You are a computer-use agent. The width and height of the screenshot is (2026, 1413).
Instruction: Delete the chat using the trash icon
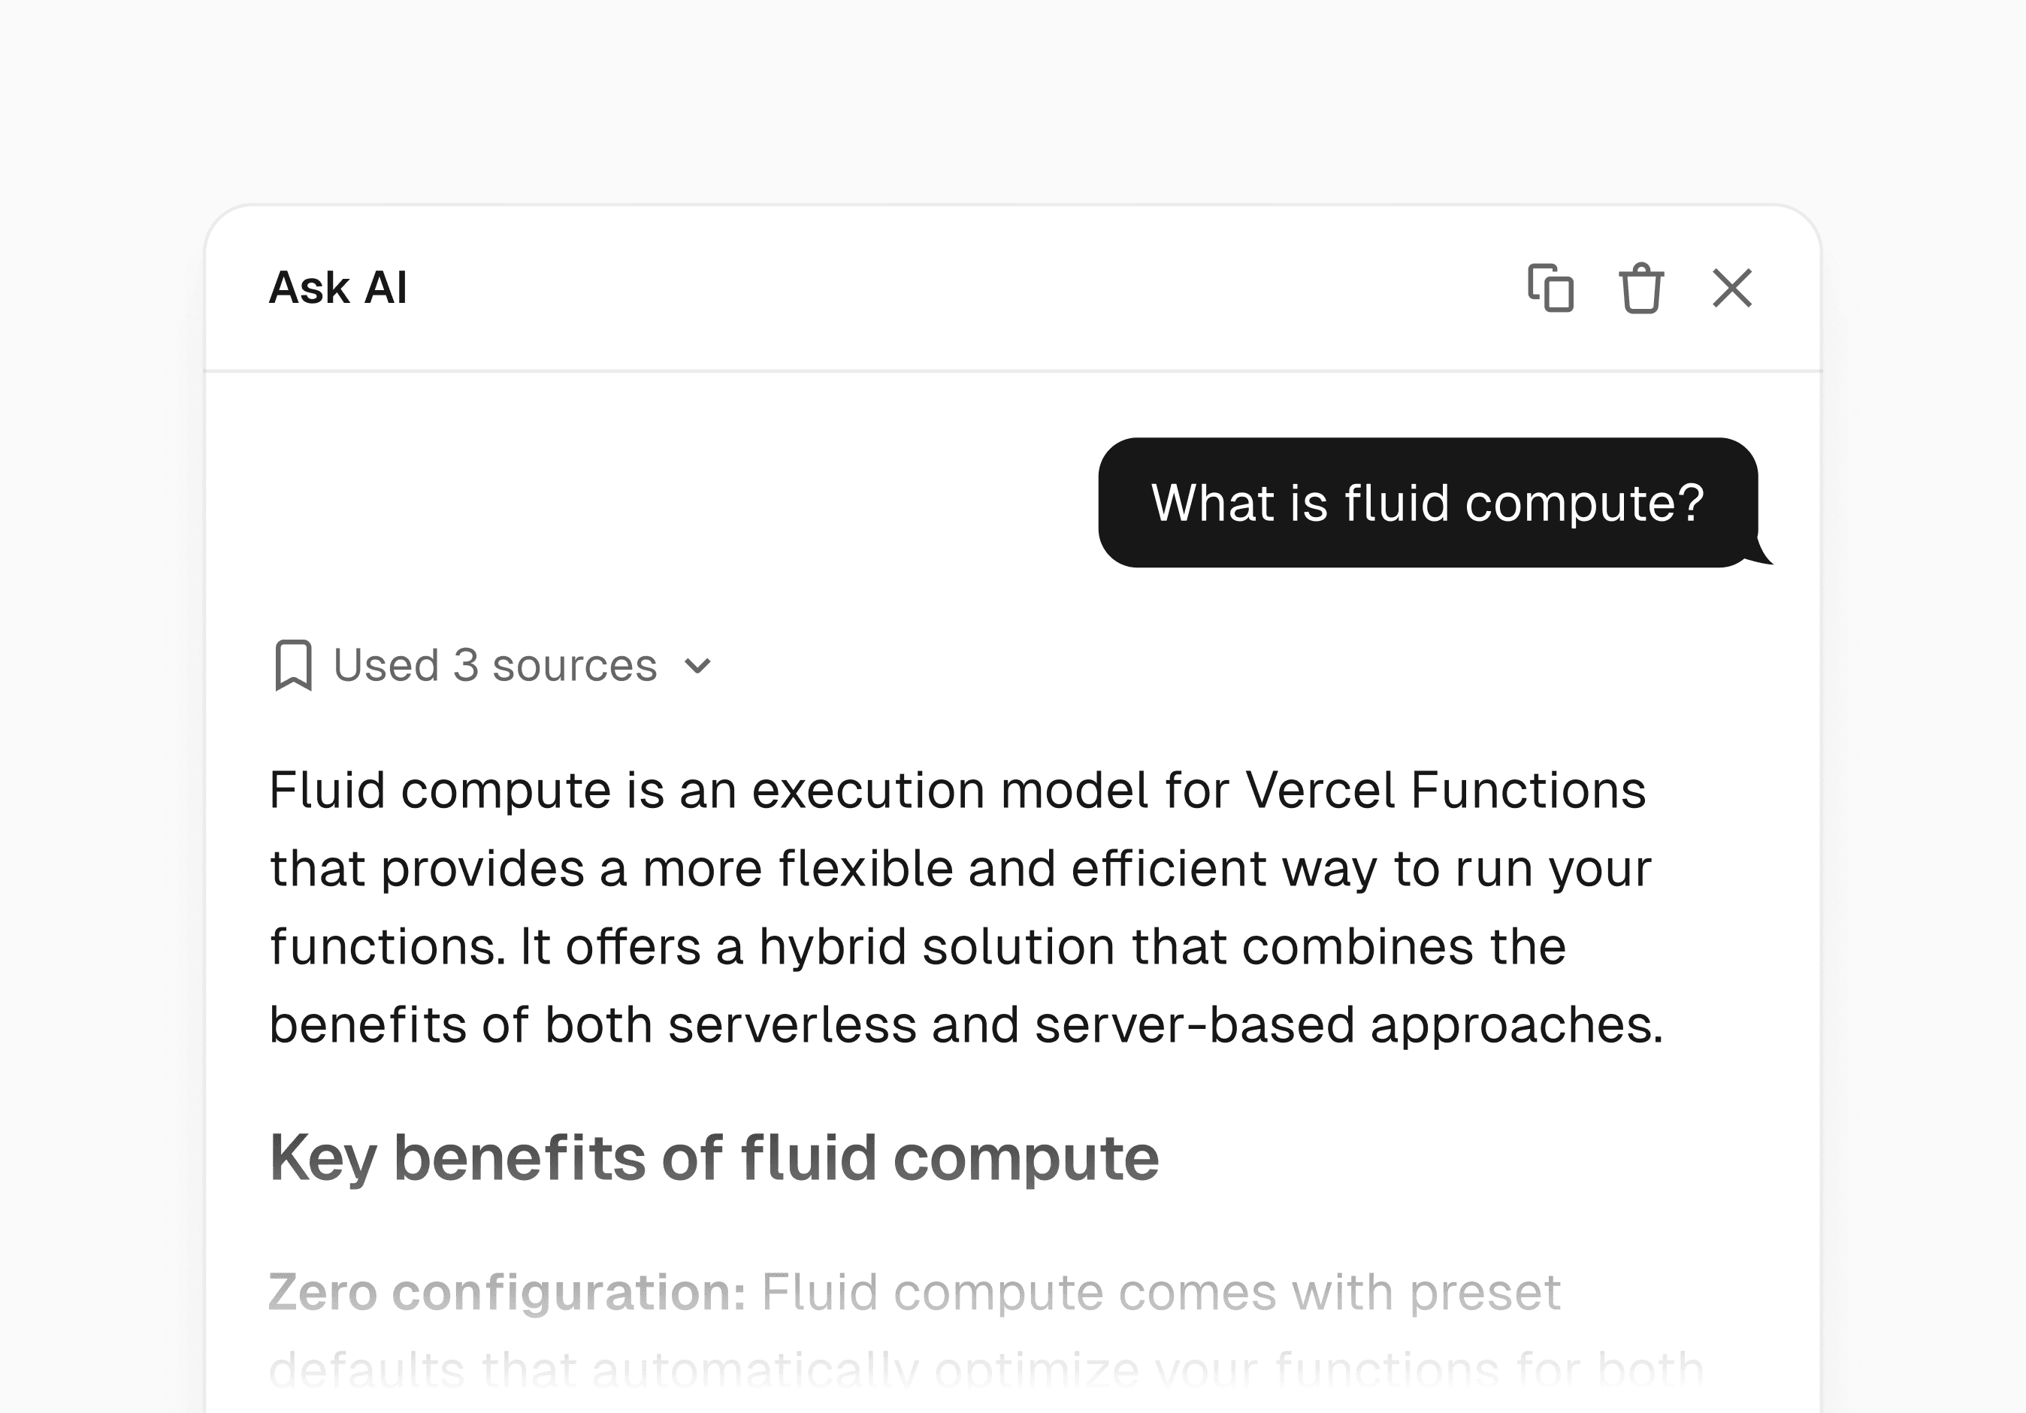[x=1641, y=288]
